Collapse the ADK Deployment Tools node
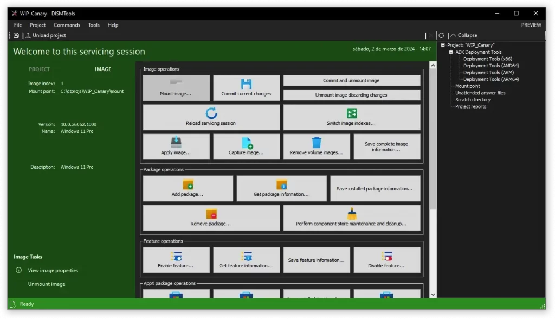This screenshot has height=319, width=555. coord(451,52)
